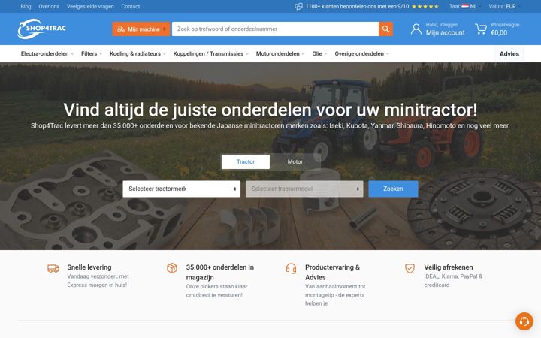Viewport: 541px width, 338px height.
Task: Expand the Koppelingen / Transmissies menu
Action: pyautogui.click(x=211, y=54)
